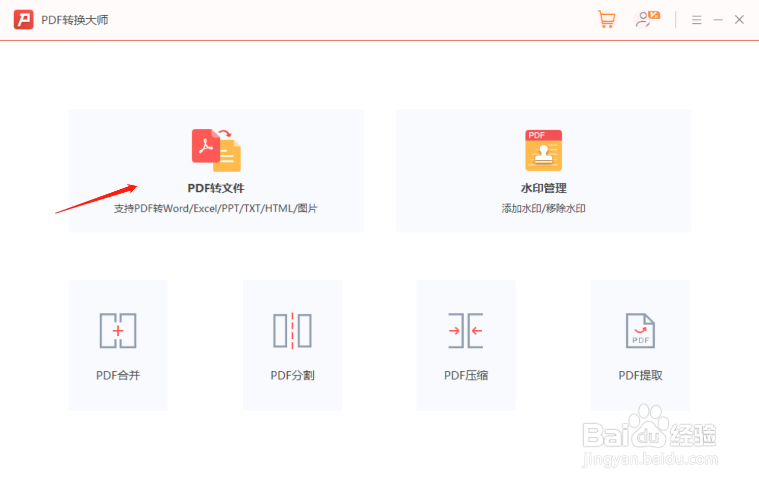Image resolution: width=759 pixels, height=485 pixels.
Task: Click the PDF分割 split icon
Action: (292, 331)
